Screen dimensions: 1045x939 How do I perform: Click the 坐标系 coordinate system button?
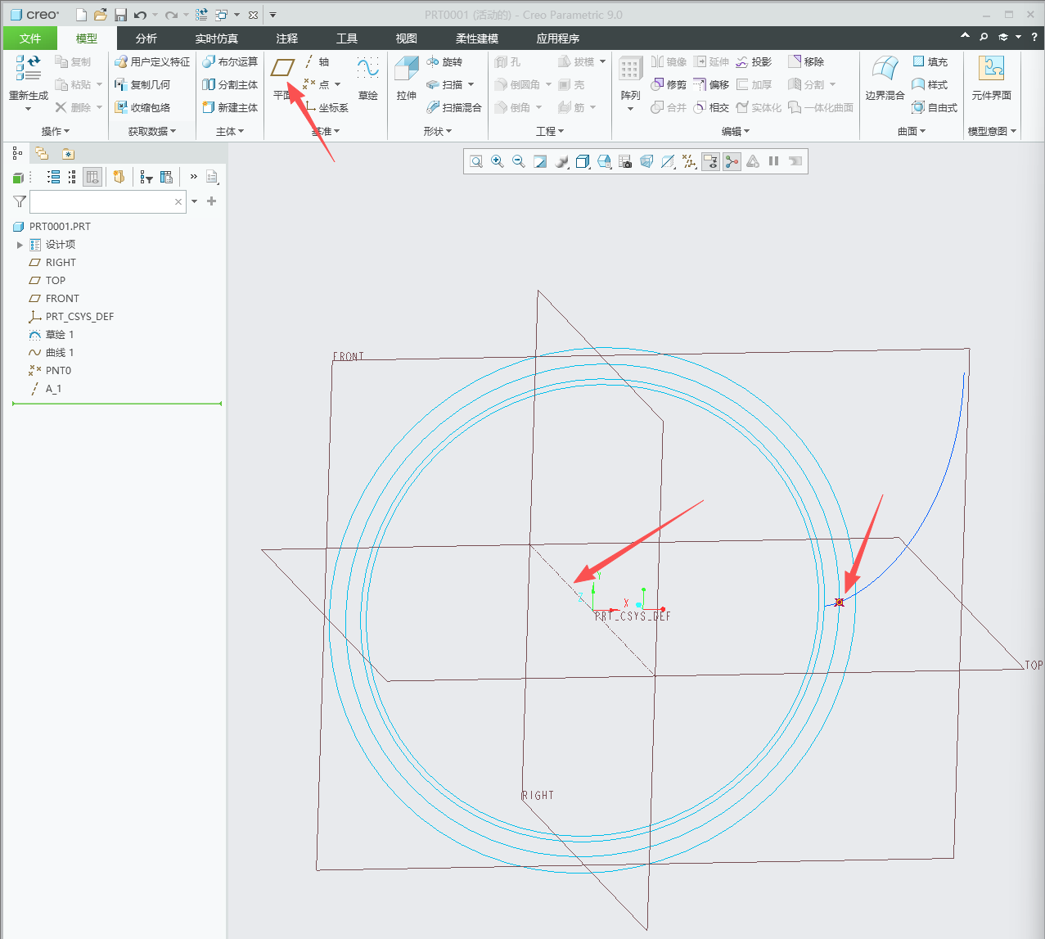(327, 107)
